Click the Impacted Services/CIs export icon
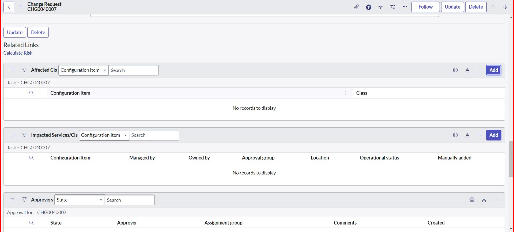 pyautogui.click(x=467, y=135)
